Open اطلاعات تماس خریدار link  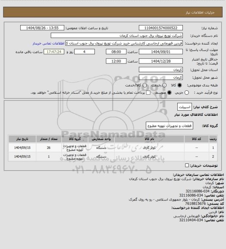coord(48,43)
